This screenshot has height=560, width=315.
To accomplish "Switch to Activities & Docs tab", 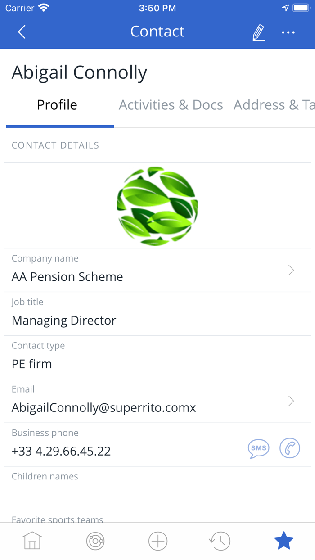I will (x=171, y=105).
